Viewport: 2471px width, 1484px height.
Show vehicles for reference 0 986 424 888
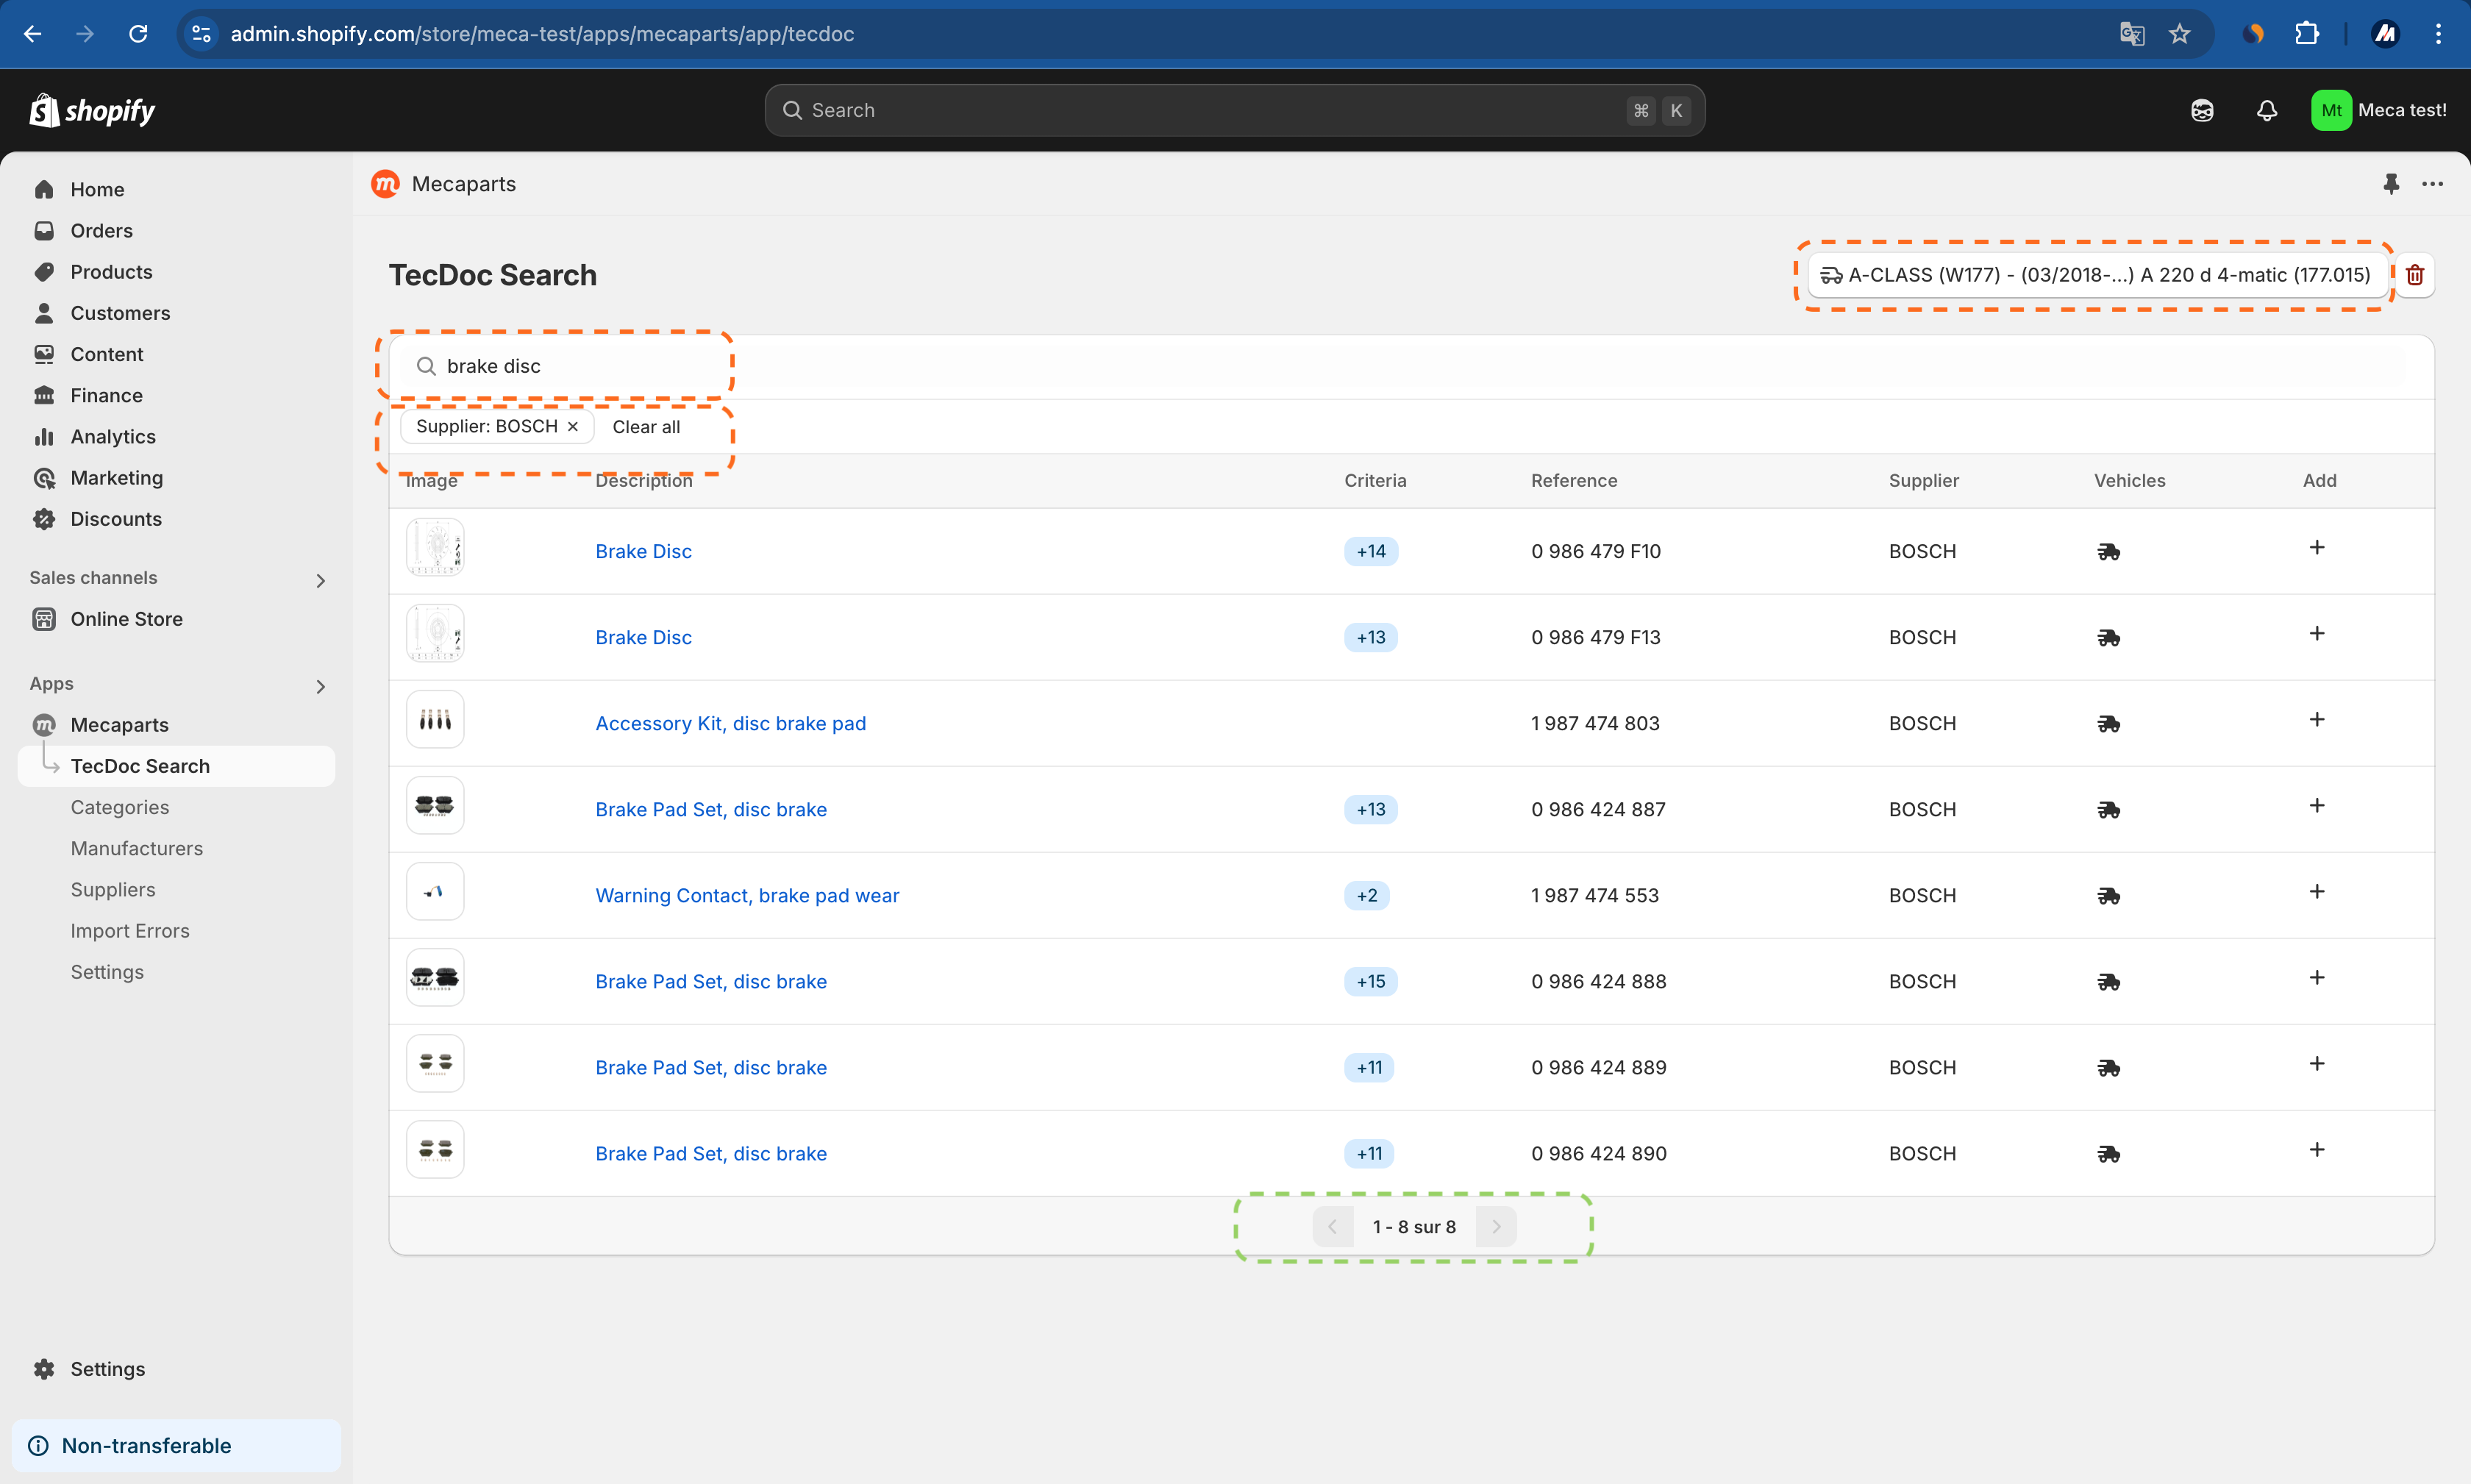[x=2109, y=981]
